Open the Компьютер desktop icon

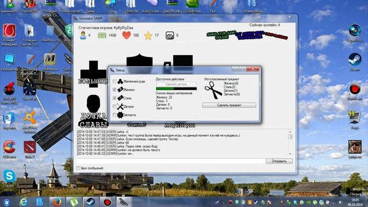tap(9, 62)
